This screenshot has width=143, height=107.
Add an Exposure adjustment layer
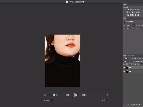(x=136, y=10)
